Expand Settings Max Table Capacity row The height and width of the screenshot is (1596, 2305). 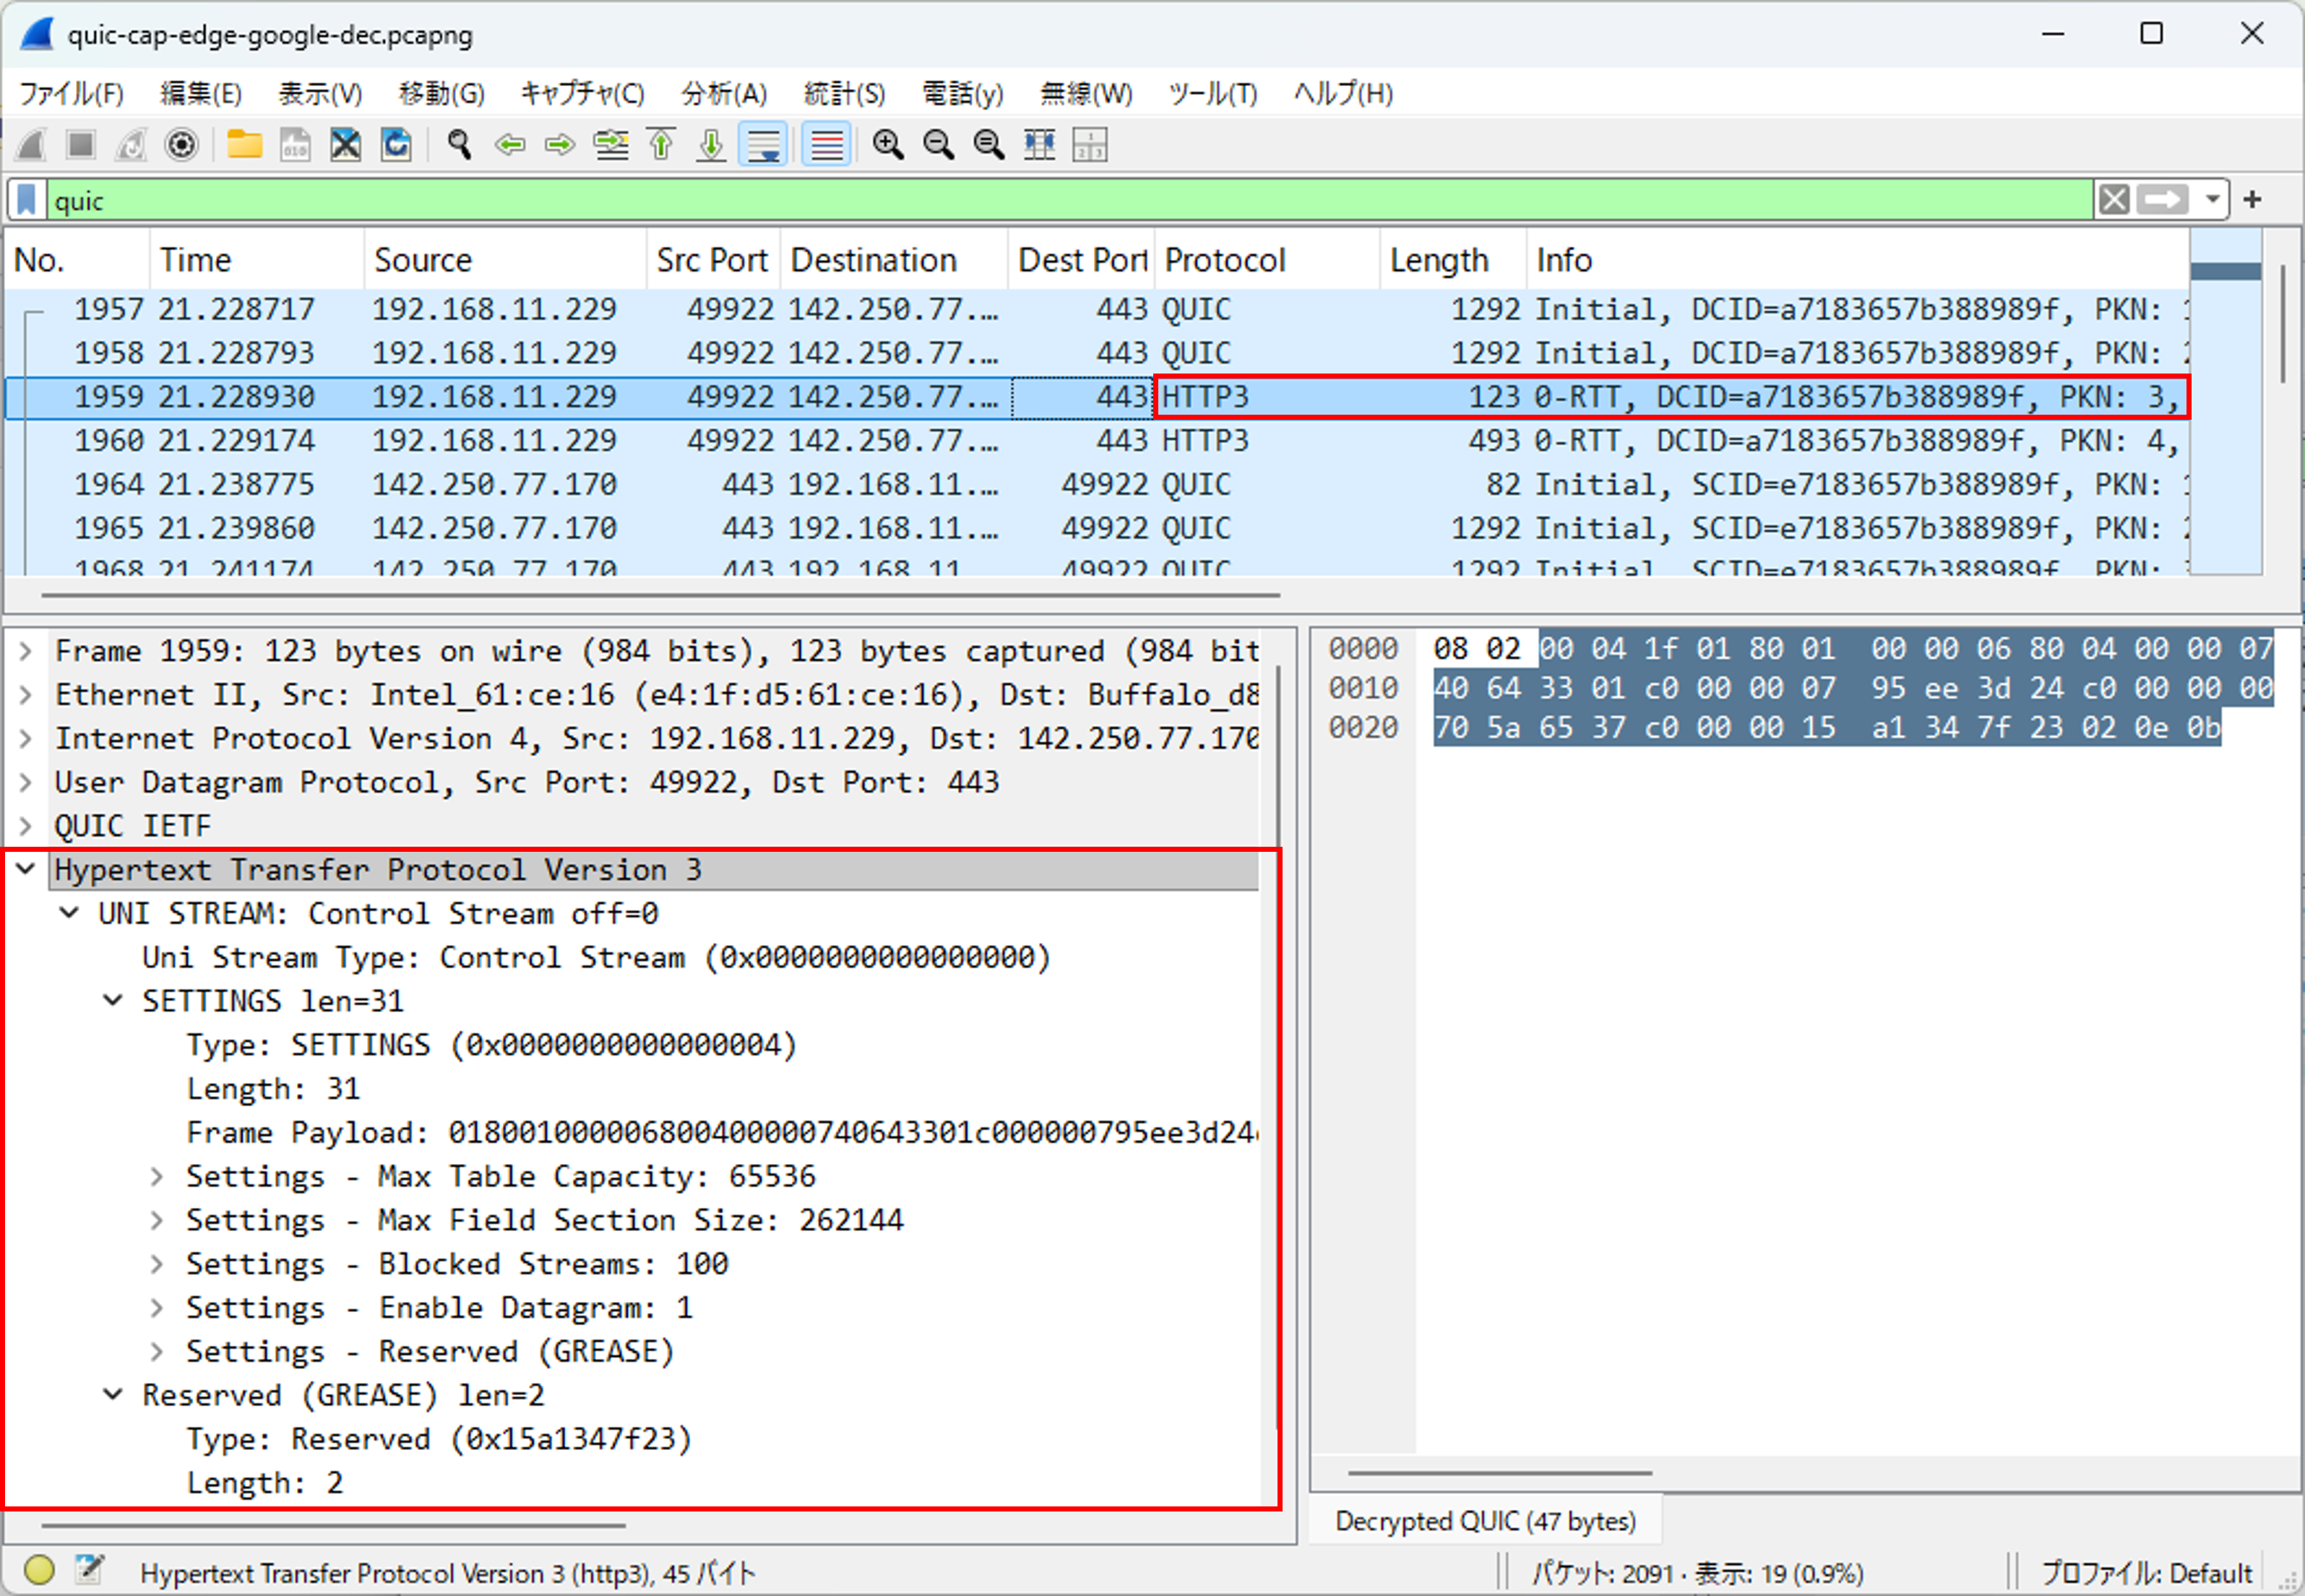tap(157, 1177)
